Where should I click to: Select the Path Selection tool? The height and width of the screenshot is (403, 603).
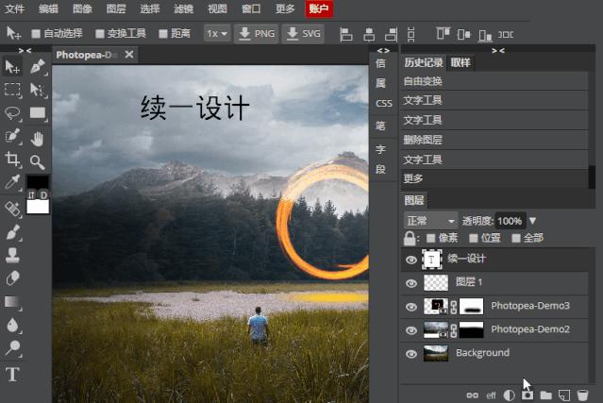click(38, 90)
